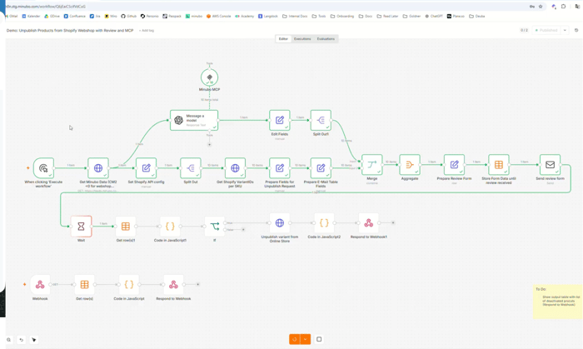Open the AWS Console bookmark

pos(218,17)
